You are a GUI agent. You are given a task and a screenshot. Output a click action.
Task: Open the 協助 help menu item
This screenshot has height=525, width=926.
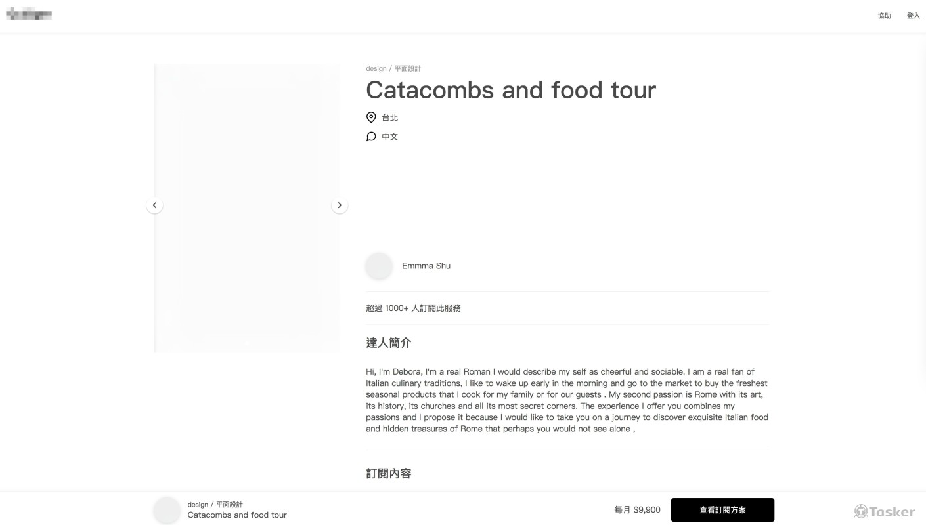(x=884, y=16)
